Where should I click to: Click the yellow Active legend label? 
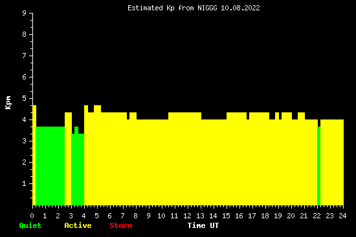[x=78, y=225]
